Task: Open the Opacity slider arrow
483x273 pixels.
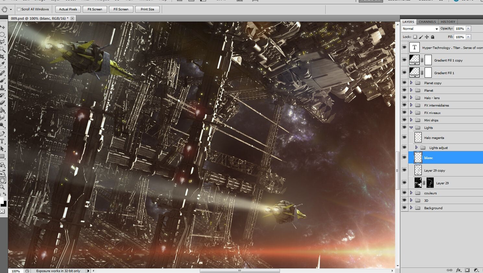Action: (468, 28)
